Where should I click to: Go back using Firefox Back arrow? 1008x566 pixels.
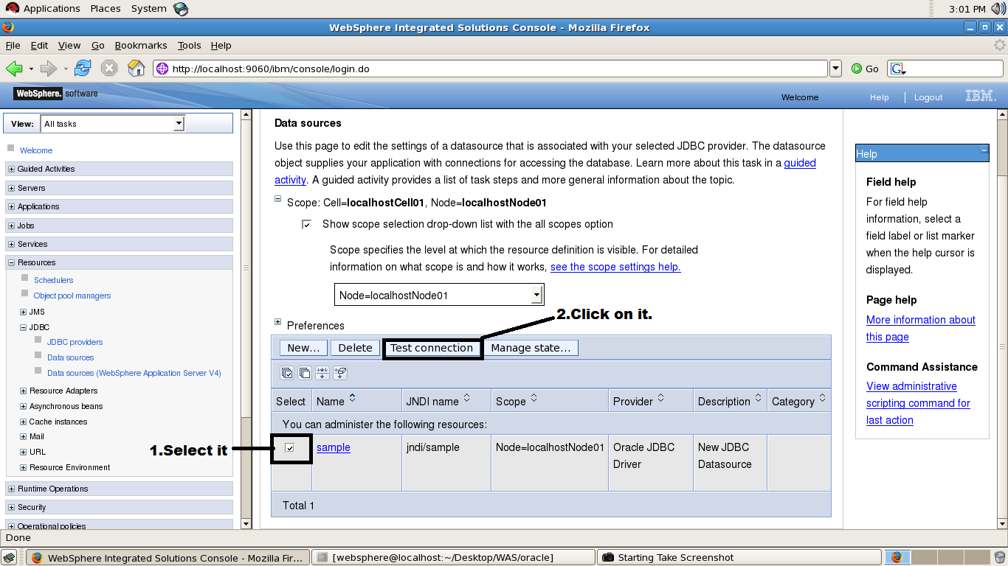click(x=14, y=69)
